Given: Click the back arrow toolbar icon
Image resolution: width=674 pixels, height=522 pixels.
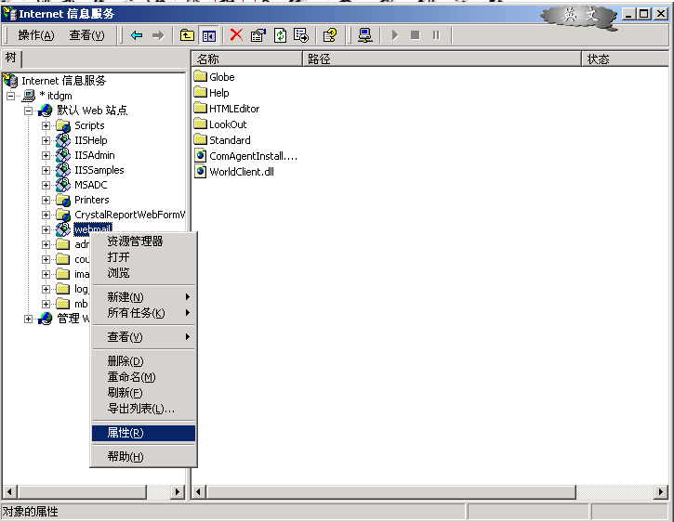Looking at the screenshot, I should (x=137, y=35).
